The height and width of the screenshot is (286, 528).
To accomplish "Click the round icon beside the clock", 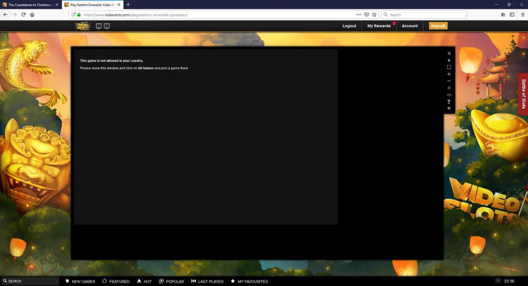I will coord(498,281).
